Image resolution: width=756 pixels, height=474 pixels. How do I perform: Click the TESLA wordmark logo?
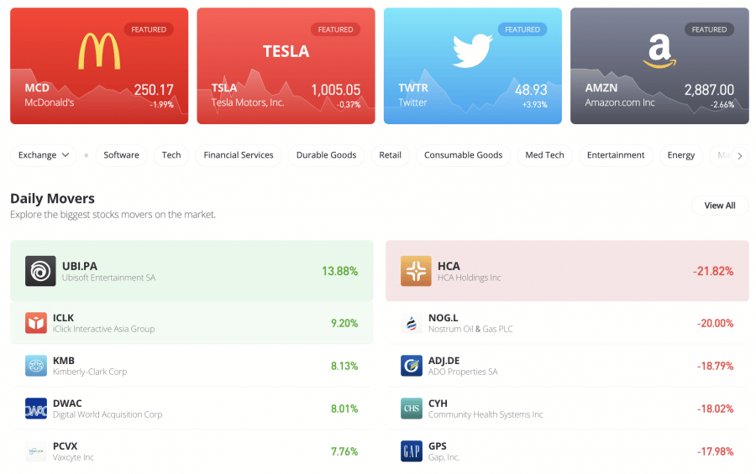tap(286, 51)
